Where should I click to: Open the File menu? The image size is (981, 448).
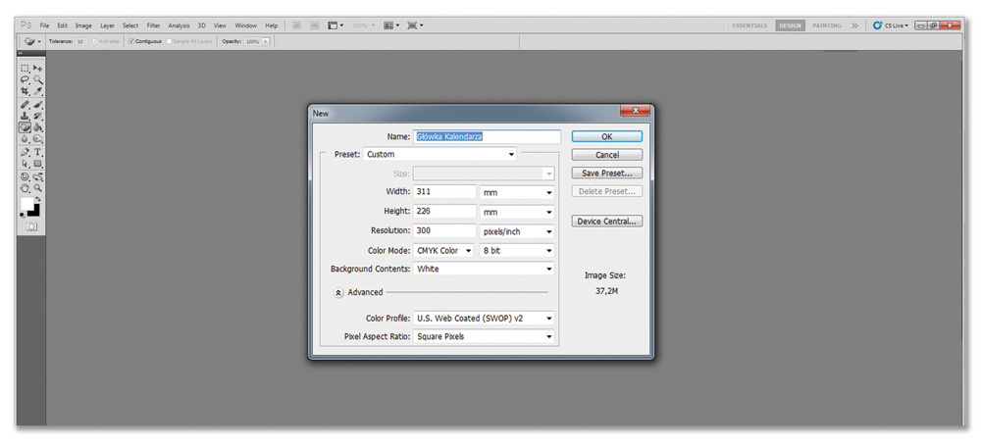click(x=44, y=25)
